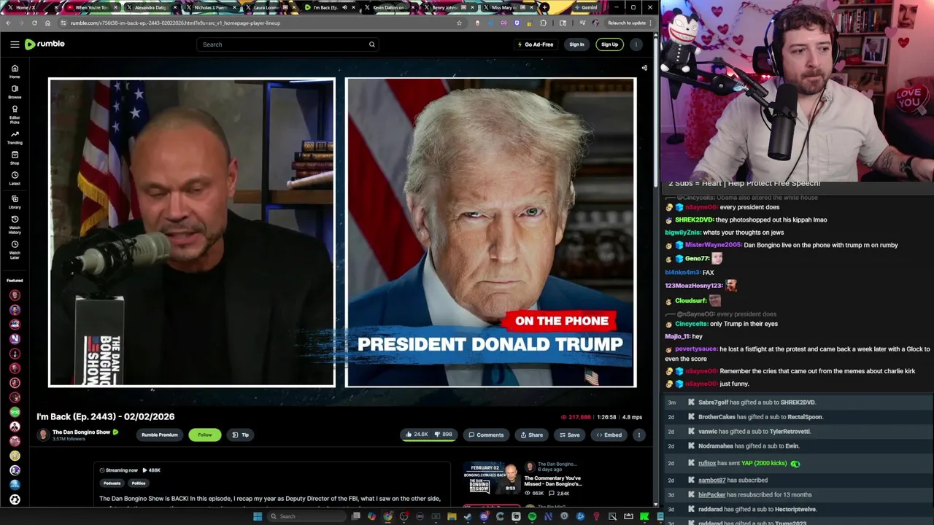Click the Go Ad-Free button
Screen dimensions: 934x525
(x=535, y=44)
